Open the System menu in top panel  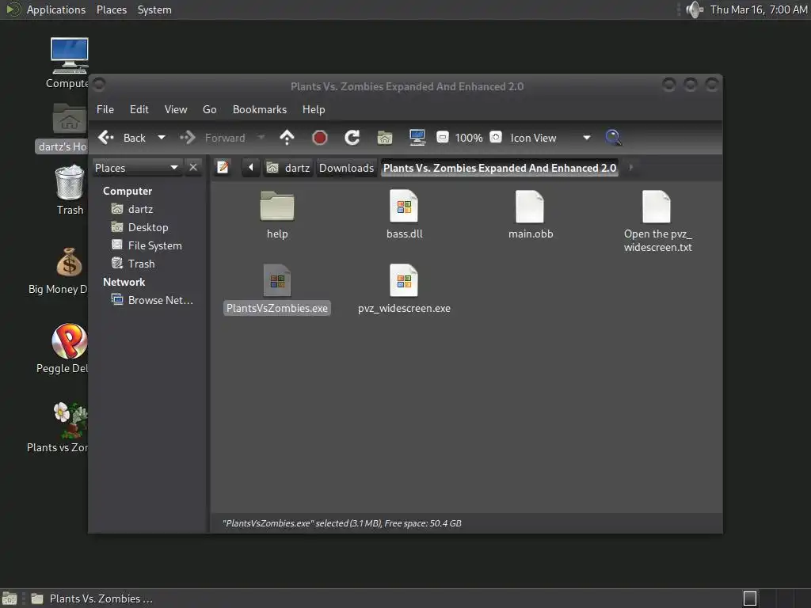coord(154,9)
